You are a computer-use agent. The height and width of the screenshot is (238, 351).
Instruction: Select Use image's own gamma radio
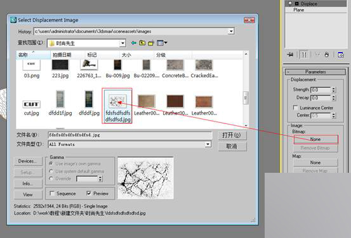[x=51, y=164]
